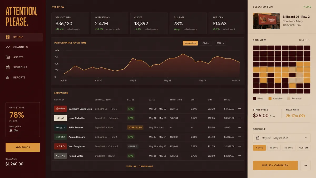The height and width of the screenshot is (178, 316).
Task: Click the Spend column header
Action: (227, 100)
